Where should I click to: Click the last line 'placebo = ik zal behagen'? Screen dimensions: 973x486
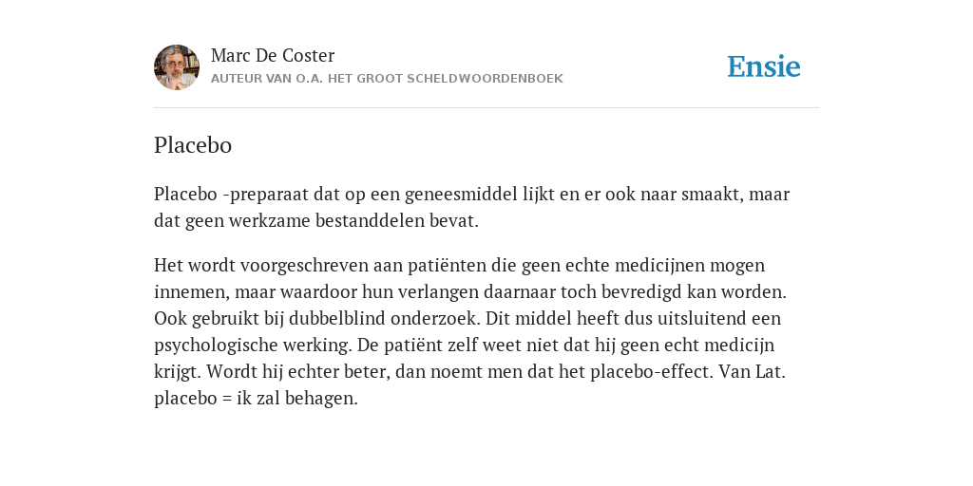click(256, 399)
